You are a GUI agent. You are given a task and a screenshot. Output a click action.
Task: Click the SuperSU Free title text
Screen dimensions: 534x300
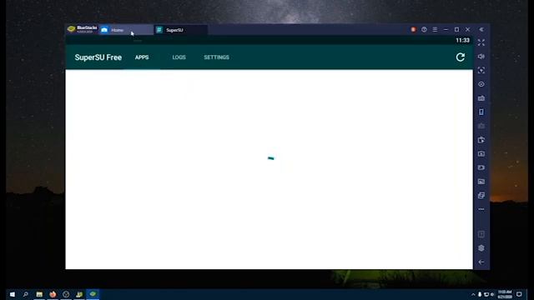pyautogui.click(x=98, y=57)
